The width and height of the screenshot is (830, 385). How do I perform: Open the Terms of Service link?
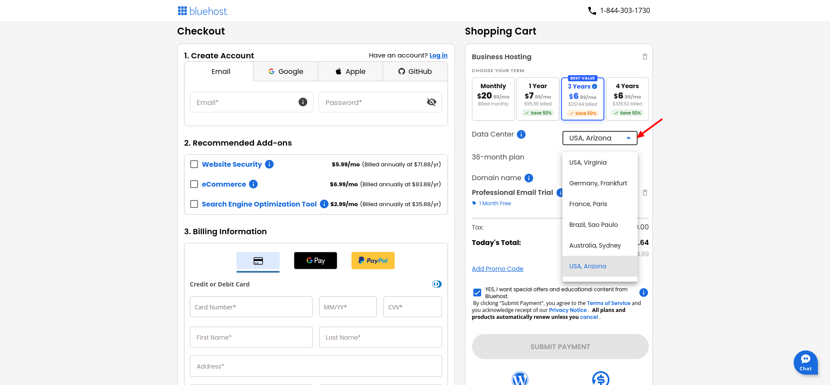[609, 303]
